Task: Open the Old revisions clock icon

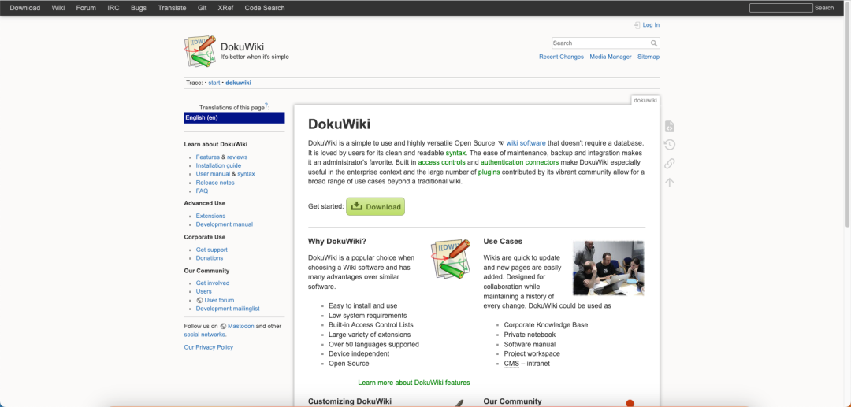Action: pos(670,145)
